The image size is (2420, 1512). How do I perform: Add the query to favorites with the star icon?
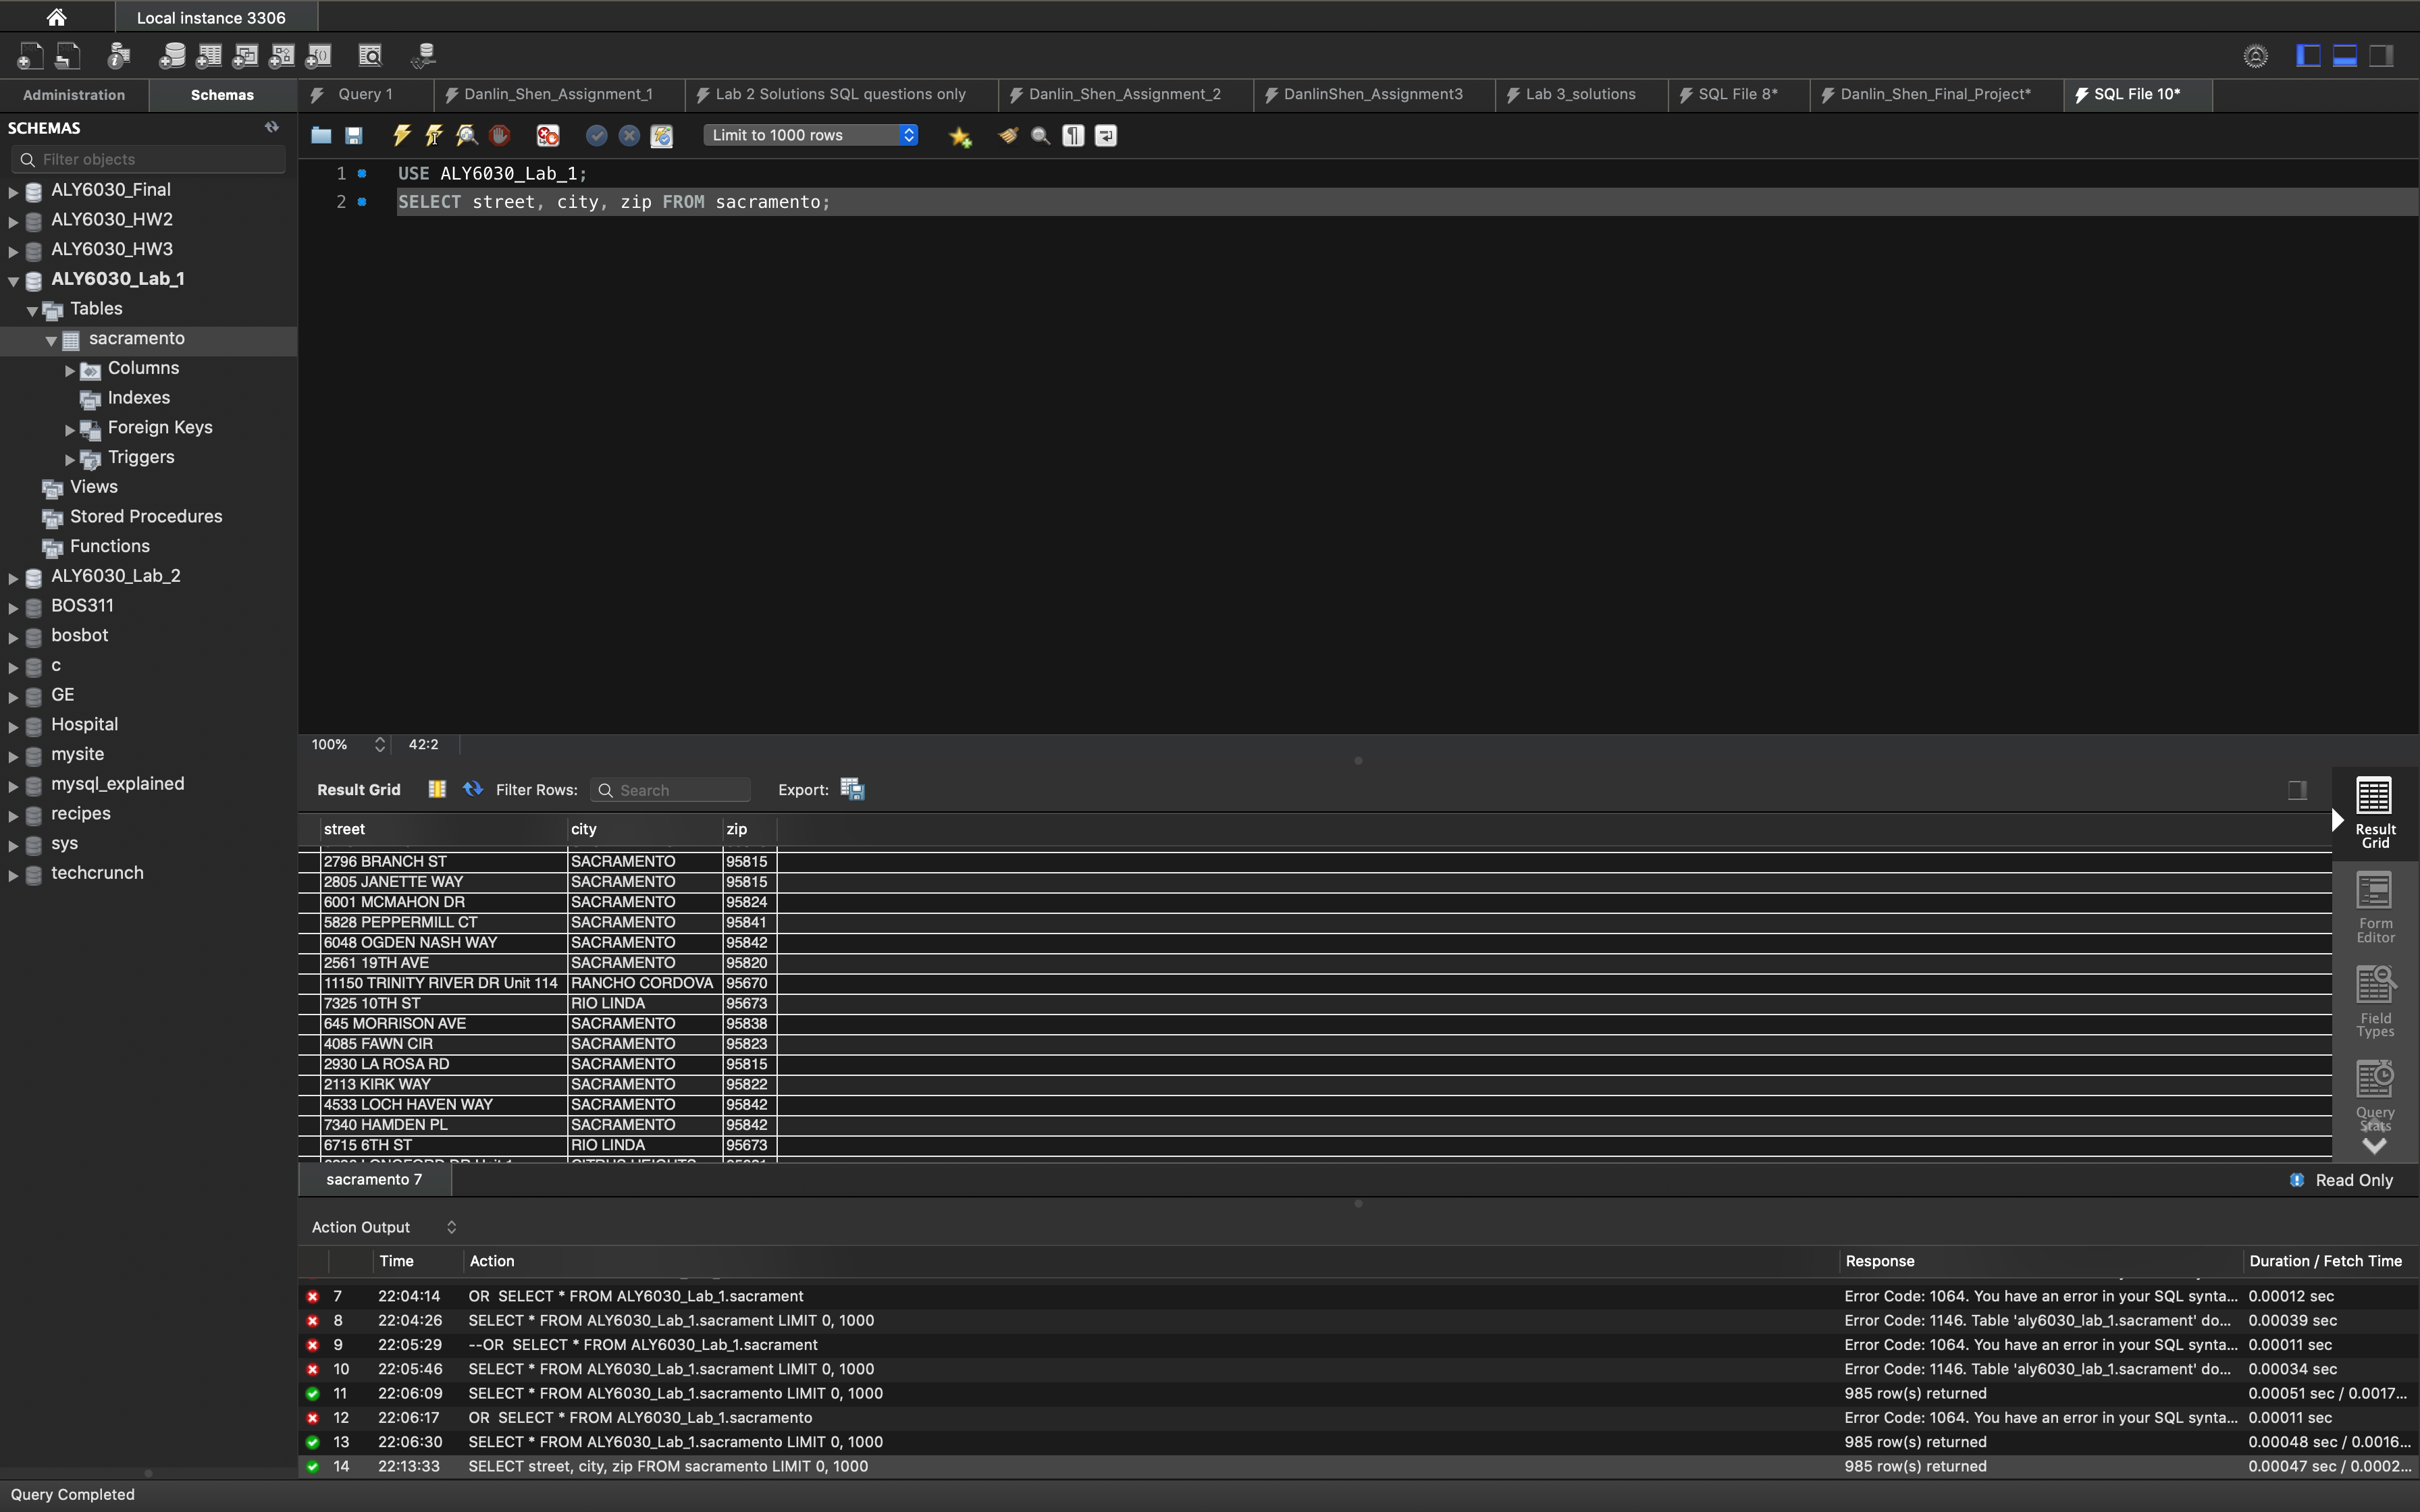[960, 136]
